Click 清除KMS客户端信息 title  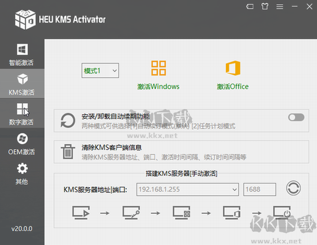coord(112,148)
